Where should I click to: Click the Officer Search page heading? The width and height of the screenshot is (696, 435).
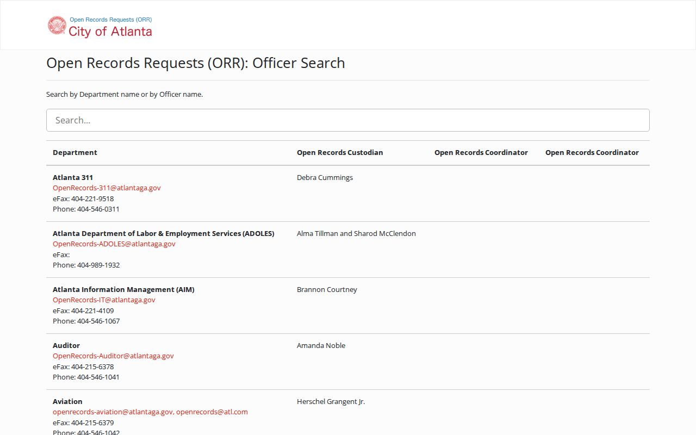(x=196, y=63)
